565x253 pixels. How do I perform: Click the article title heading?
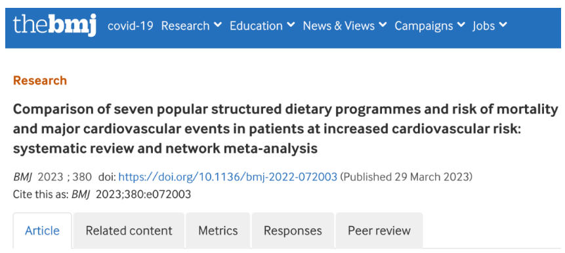coord(285,129)
